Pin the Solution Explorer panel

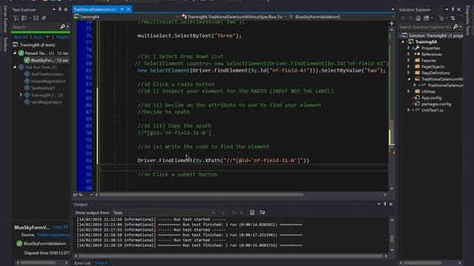coord(453,10)
